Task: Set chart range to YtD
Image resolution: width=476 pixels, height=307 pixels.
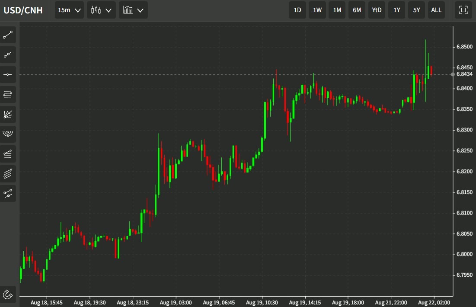Action: [377, 10]
